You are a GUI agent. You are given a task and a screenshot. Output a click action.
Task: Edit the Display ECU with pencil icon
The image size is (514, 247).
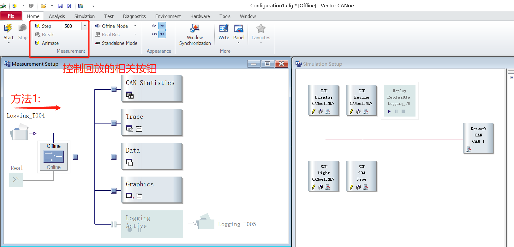[x=314, y=111]
